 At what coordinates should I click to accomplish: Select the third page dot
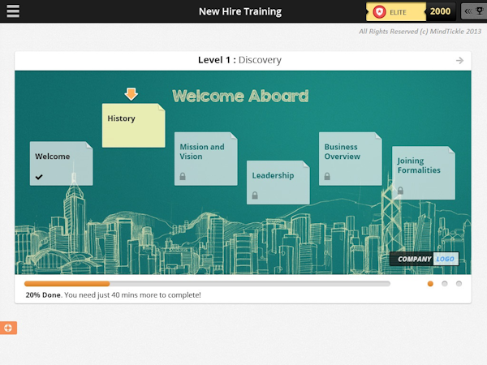459,284
